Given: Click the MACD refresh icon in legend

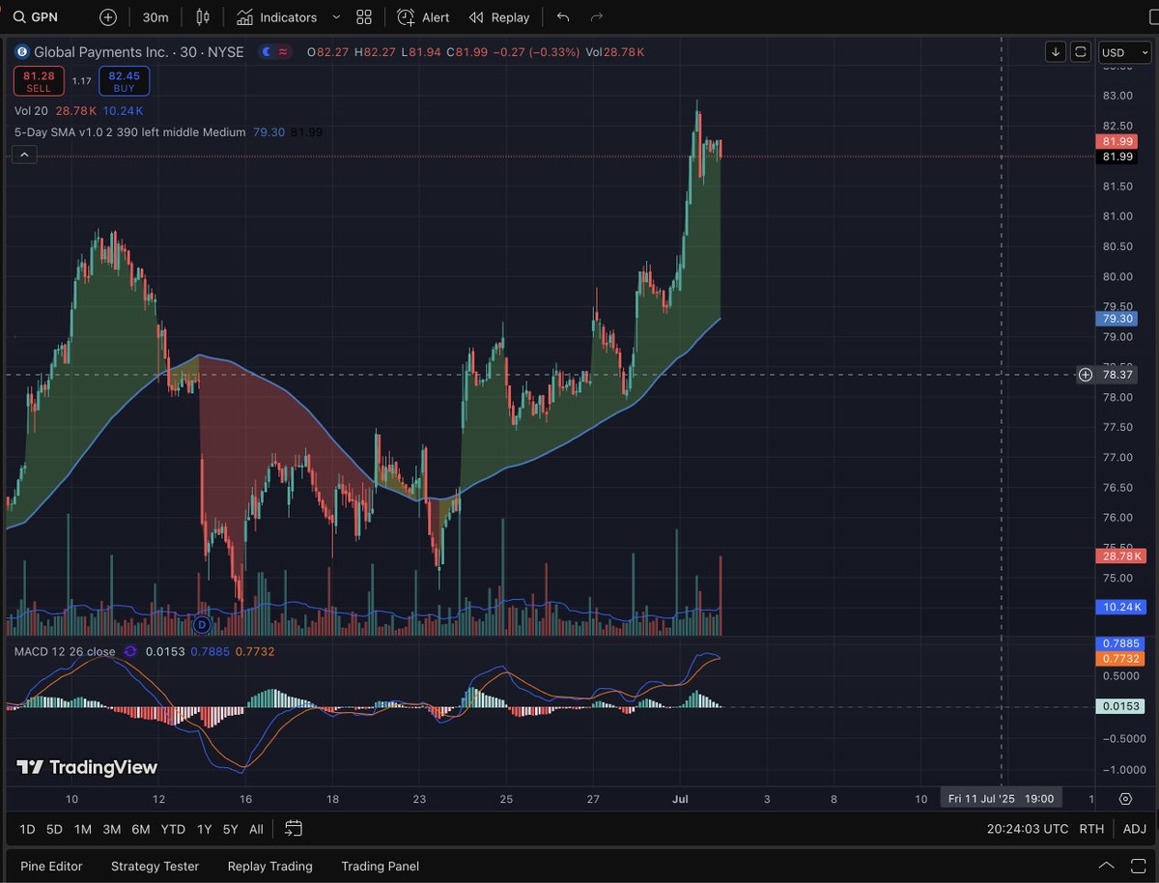Looking at the screenshot, I should 130,652.
